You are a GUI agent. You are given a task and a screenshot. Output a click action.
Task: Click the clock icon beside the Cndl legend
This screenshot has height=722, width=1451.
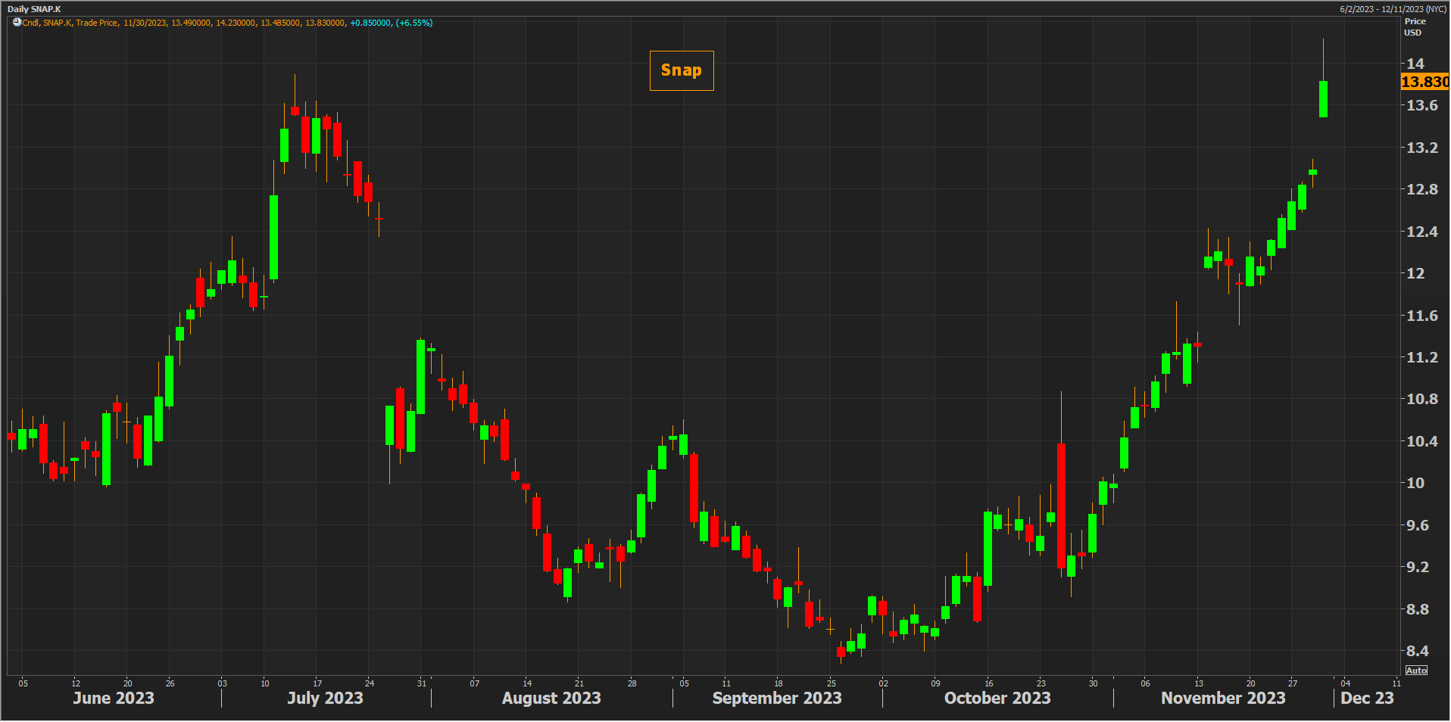pyautogui.click(x=17, y=23)
